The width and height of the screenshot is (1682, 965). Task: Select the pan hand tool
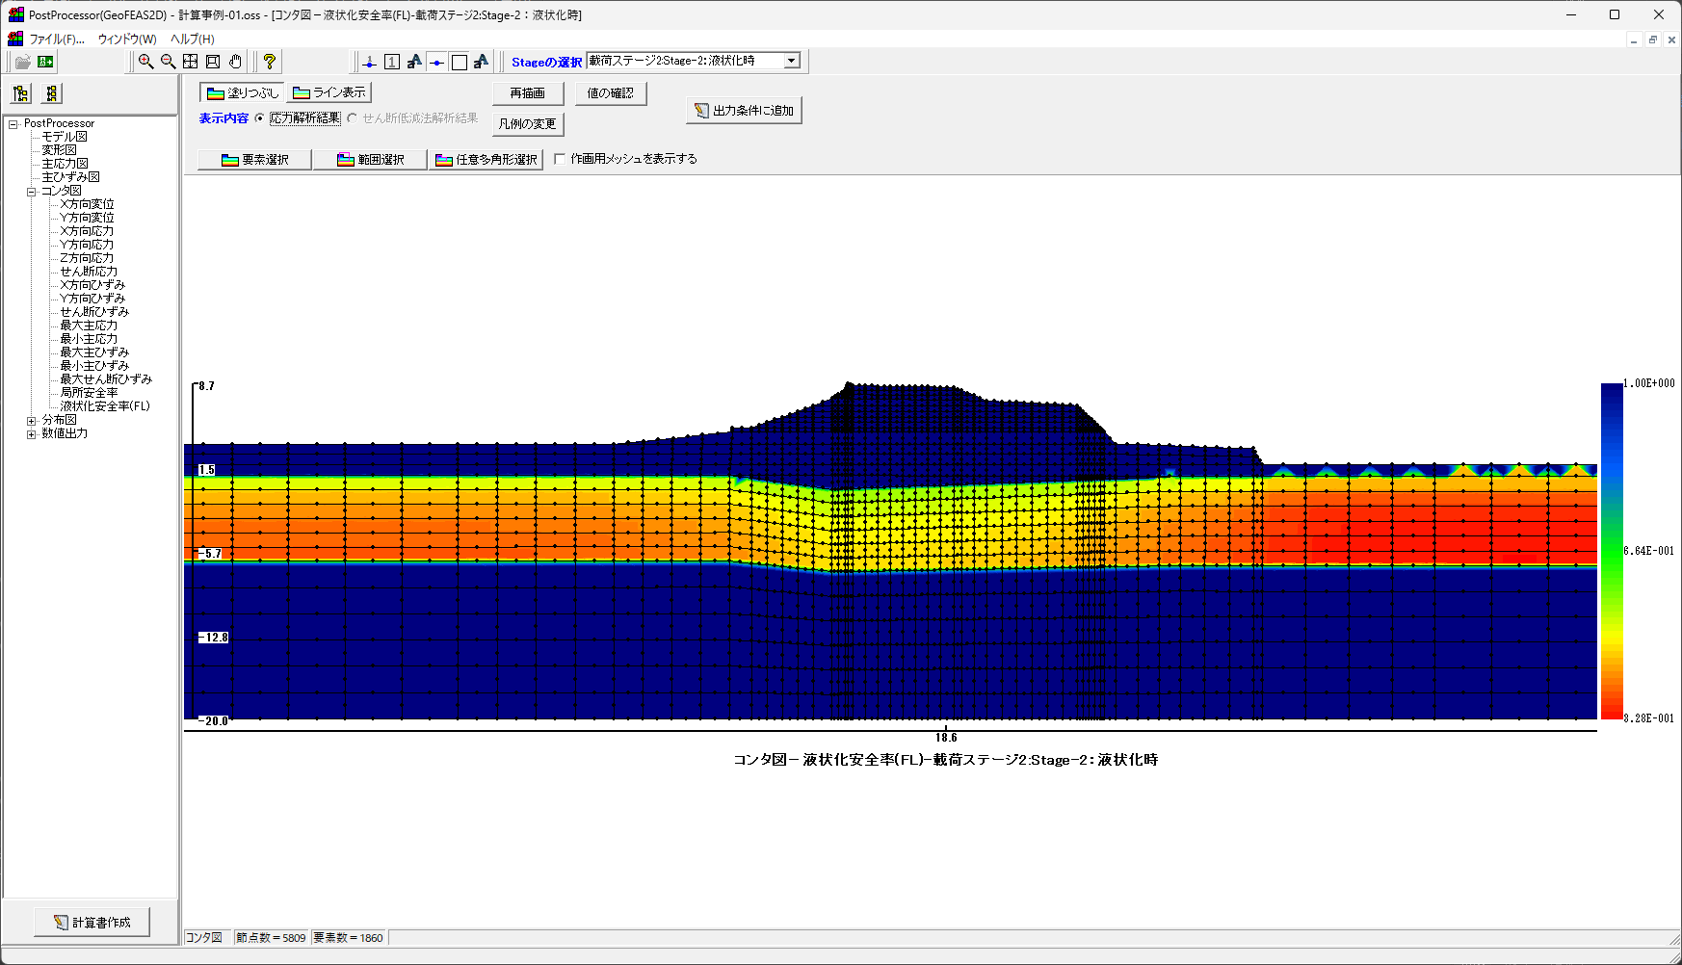(235, 62)
